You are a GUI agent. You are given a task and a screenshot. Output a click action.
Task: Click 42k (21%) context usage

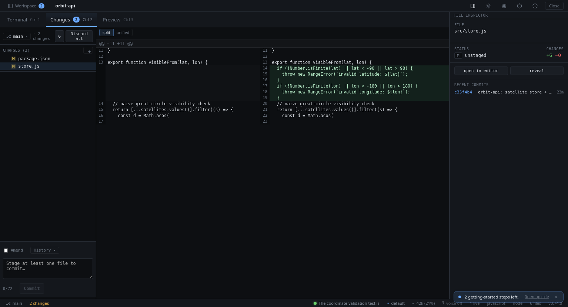pyautogui.click(x=424, y=303)
